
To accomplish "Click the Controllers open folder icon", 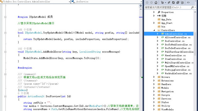I will [159, 30].
